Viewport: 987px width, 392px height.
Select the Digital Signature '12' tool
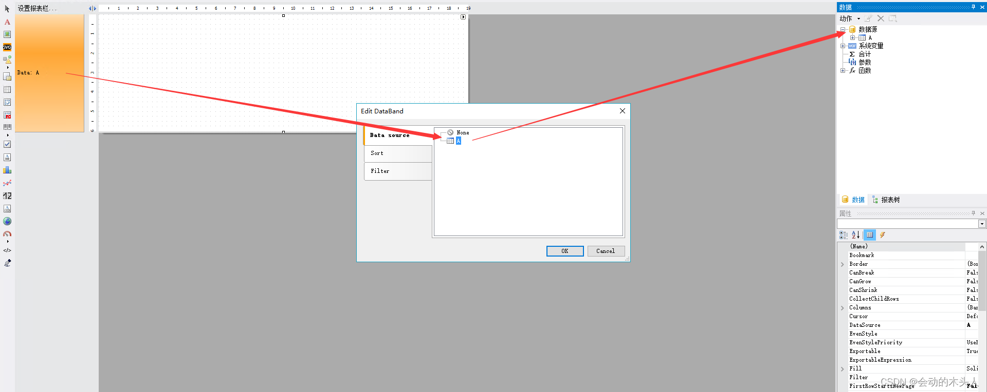7,196
